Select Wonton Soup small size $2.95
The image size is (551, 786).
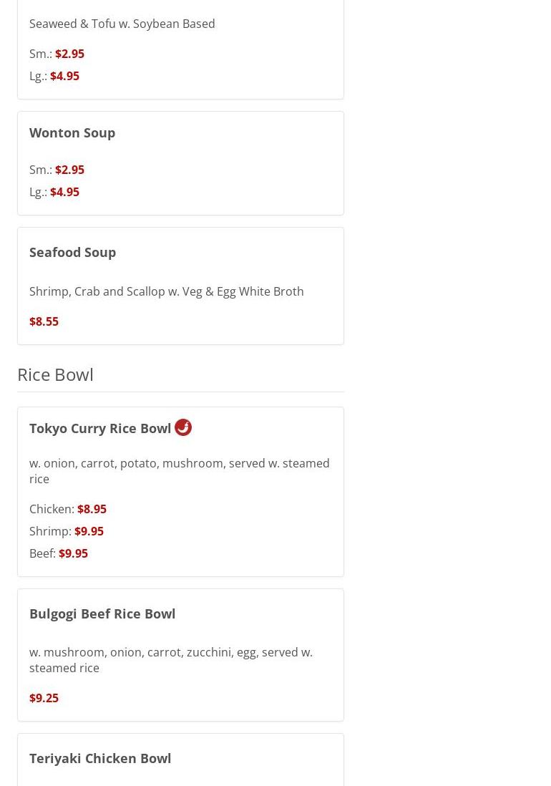[x=69, y=170]
